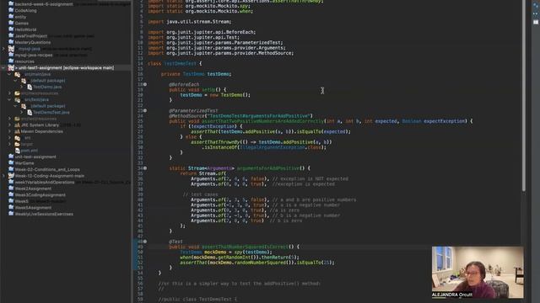Select Week3CodingAssignment project

(40, 194)
